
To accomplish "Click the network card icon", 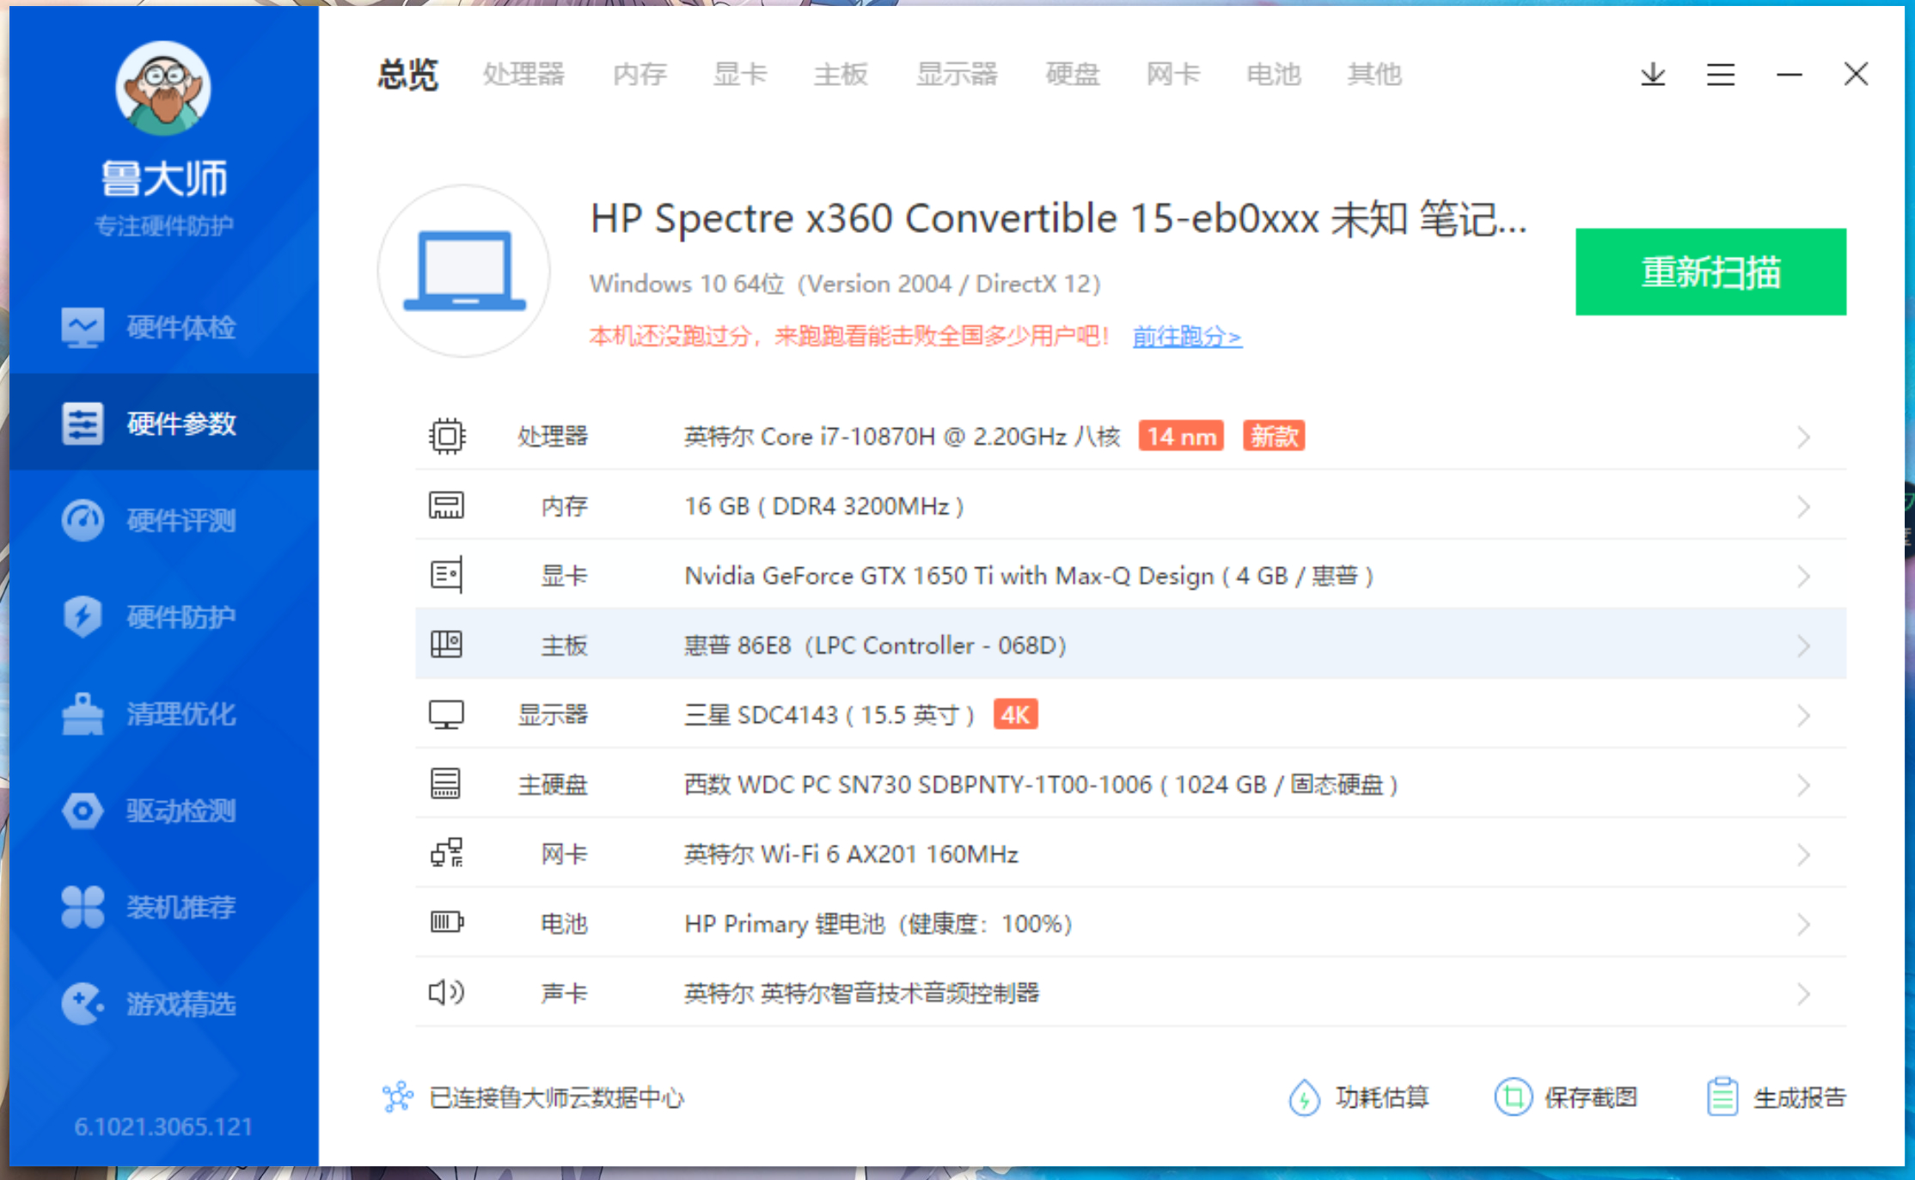I will tap(447, 853).
